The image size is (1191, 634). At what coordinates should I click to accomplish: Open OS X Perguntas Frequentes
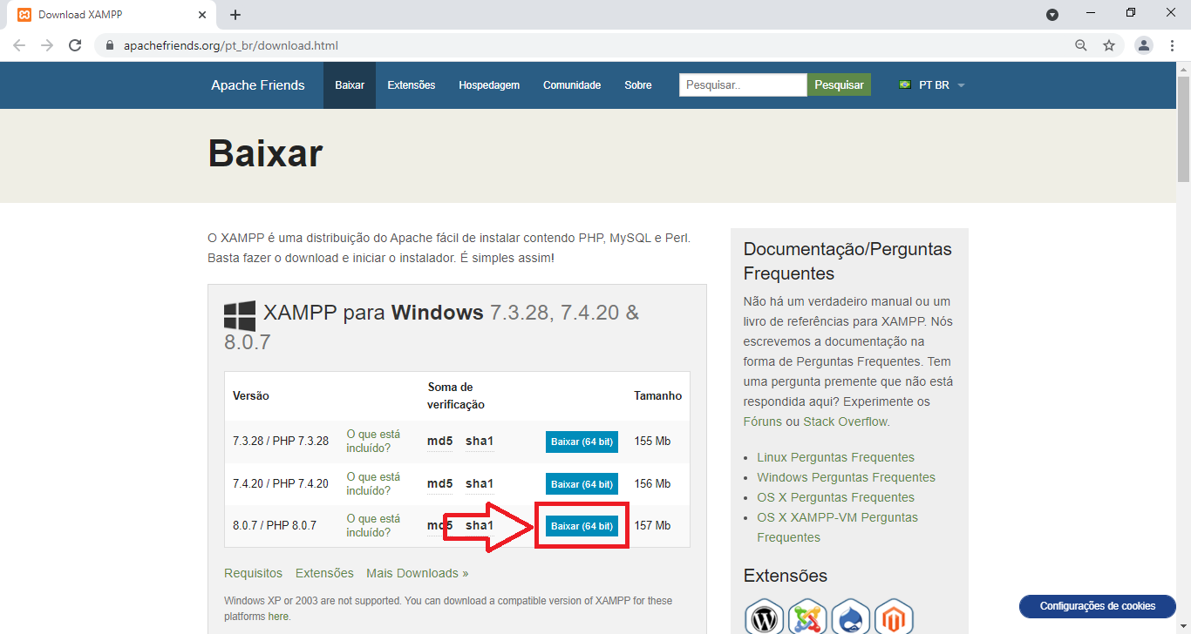tap(836, 497)
